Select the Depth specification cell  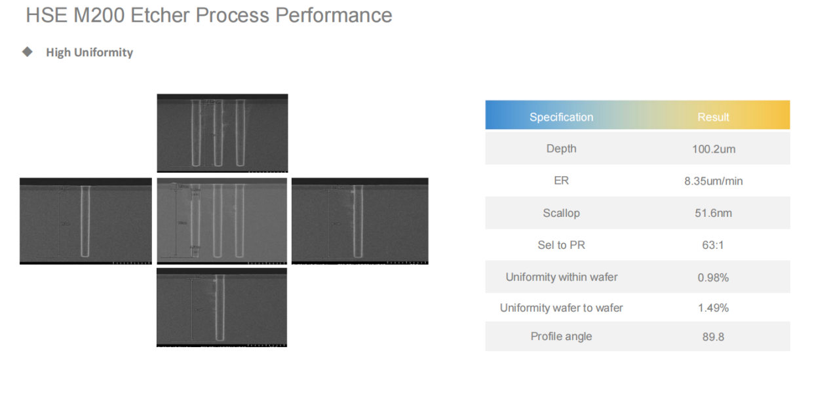point(561,149)
